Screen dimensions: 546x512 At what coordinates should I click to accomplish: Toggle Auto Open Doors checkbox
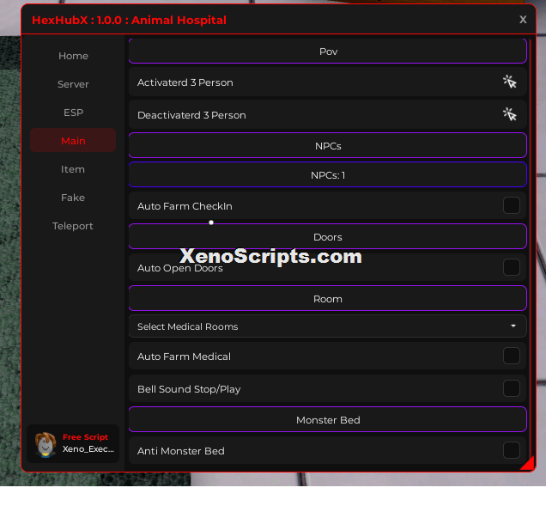click(x=511, y=267)
